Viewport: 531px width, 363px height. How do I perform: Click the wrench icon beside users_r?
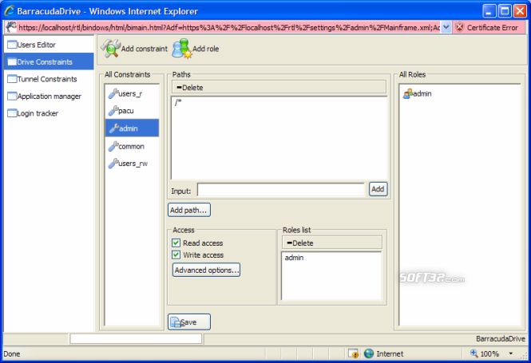[x=113, y=93]
